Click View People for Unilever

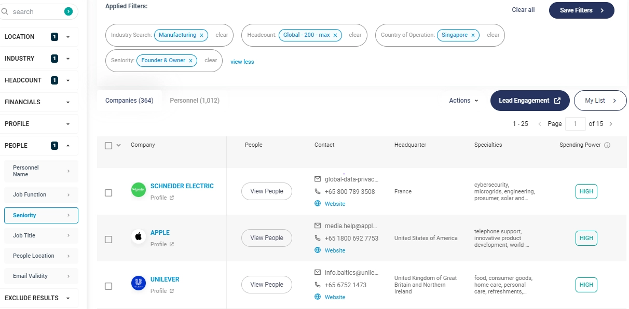pos(267,285)
